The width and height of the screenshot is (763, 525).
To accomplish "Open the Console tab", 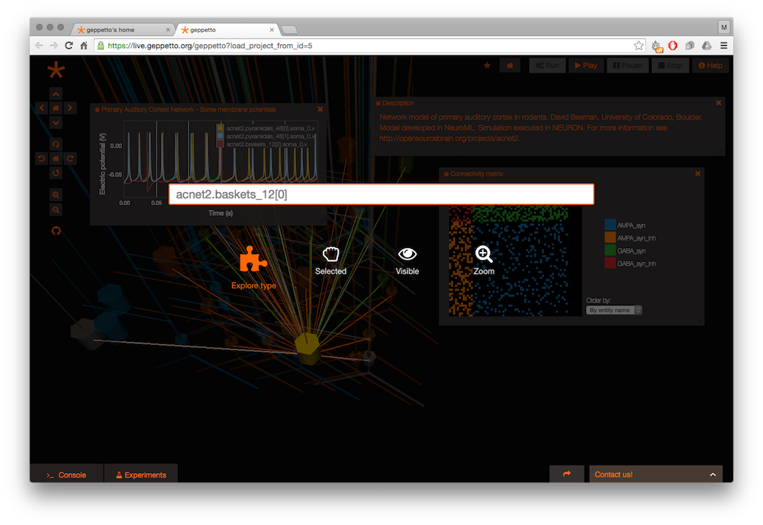I will coord(66,475).
